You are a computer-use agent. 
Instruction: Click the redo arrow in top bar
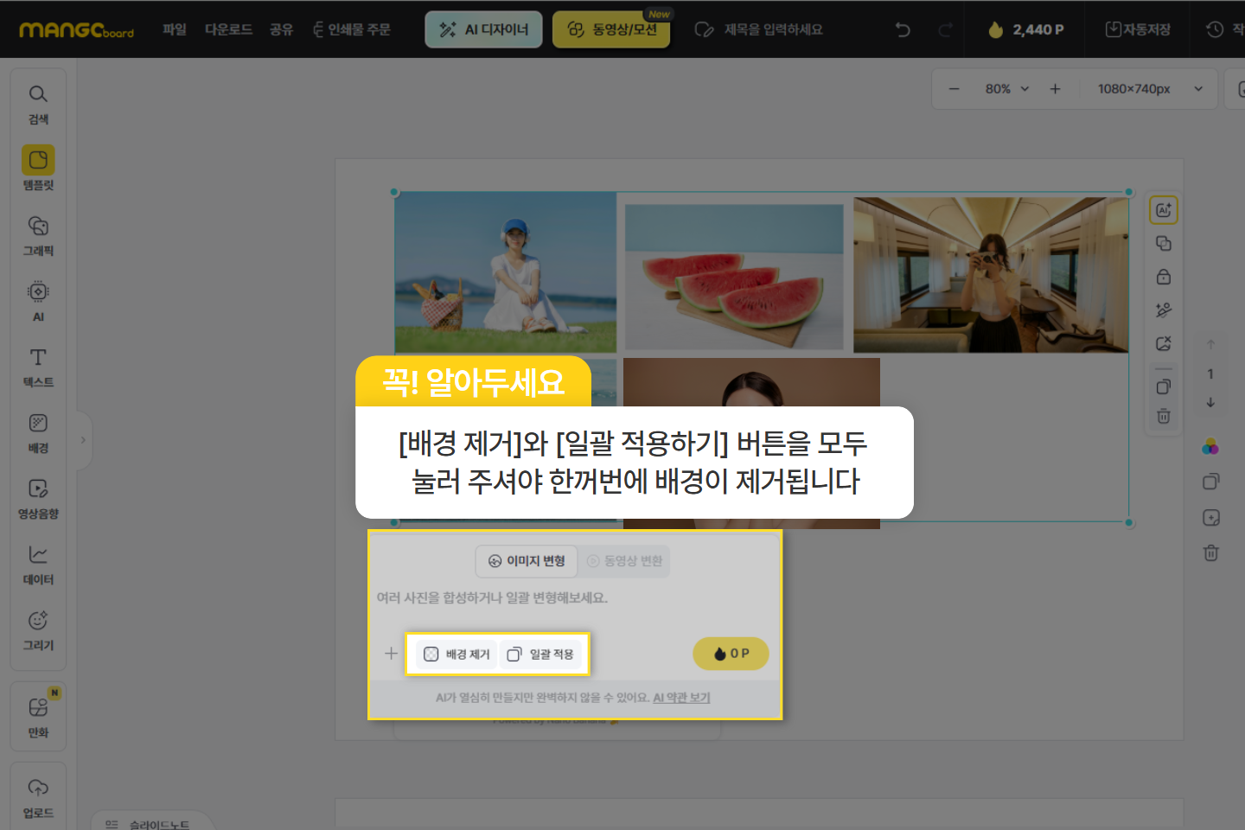click(945, 29)
